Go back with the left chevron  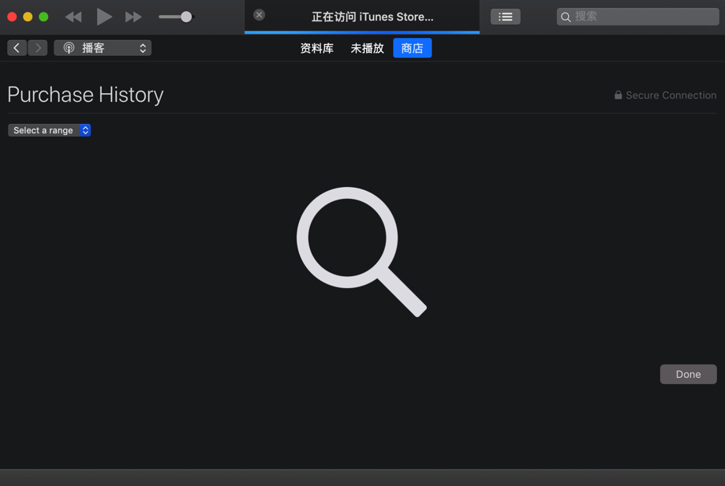(17, 47)
